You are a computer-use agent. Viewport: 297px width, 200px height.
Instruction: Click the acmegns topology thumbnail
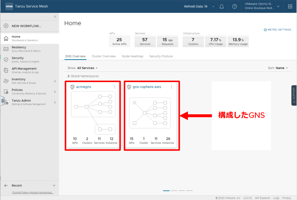[93, 113]
